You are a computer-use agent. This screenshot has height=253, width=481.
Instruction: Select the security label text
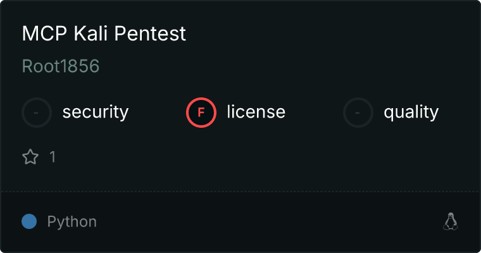95,113
